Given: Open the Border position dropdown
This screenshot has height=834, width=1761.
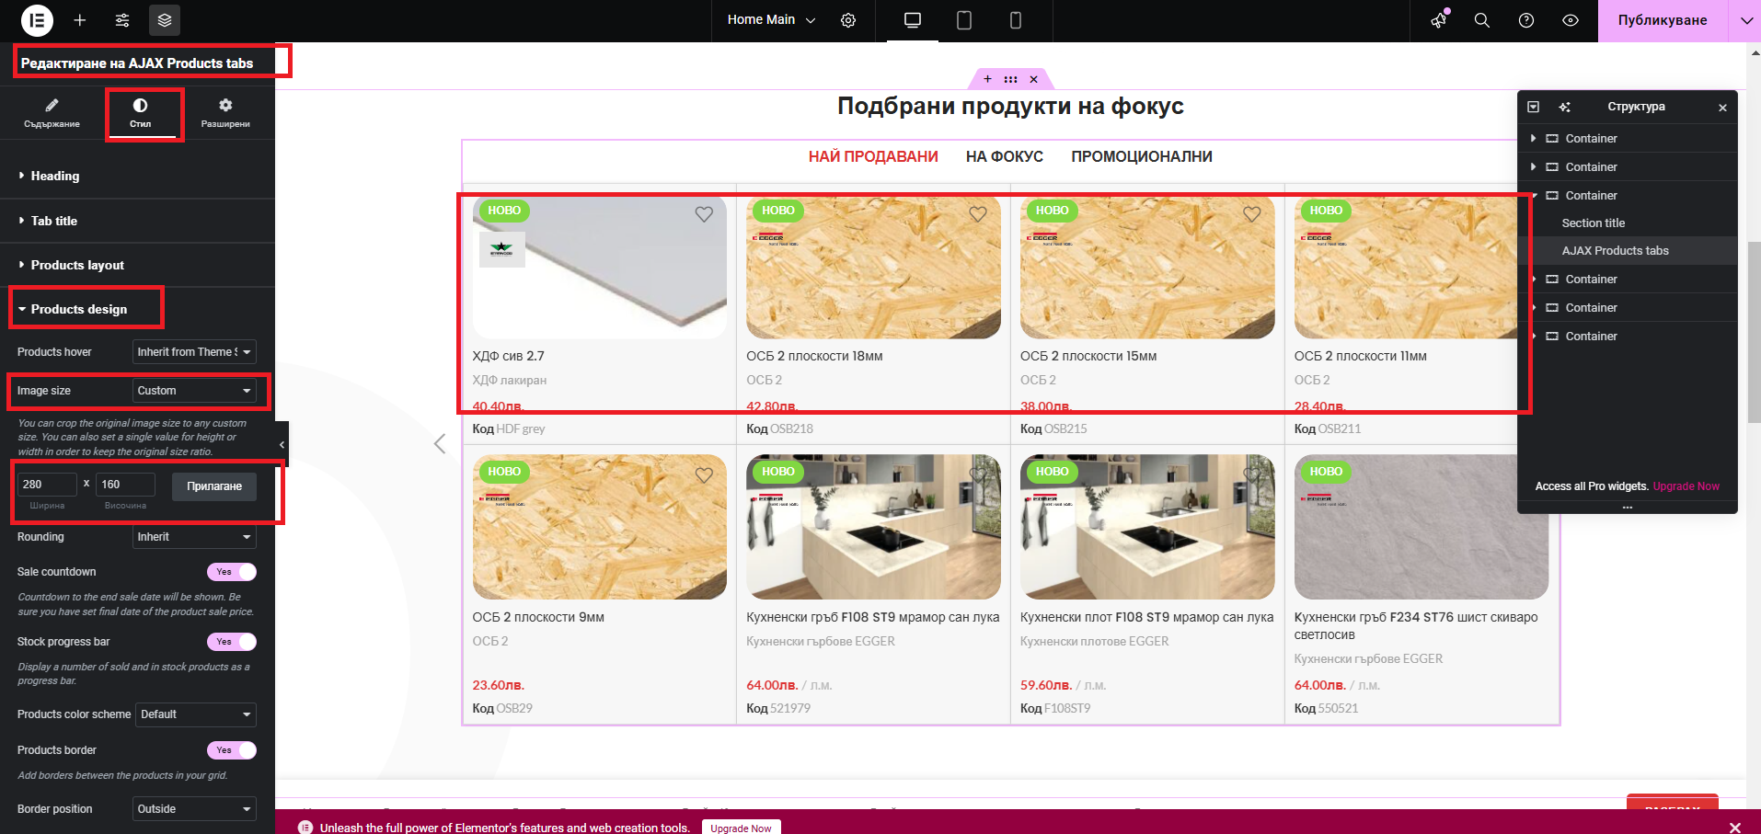Looking at the screenshot, I should (x=195, y=809).
